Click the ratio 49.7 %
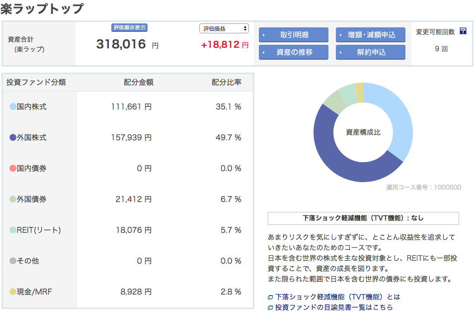 point(229,137)
